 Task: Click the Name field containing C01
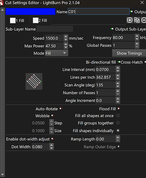pos(99,12)
